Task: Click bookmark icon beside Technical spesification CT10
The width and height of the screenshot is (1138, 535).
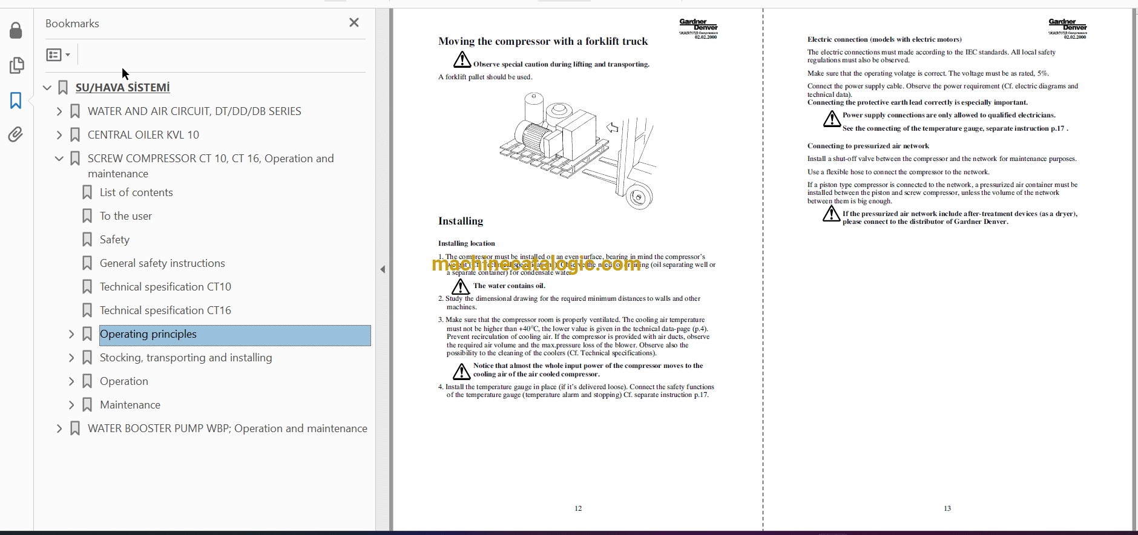Action: pos(87,287)
